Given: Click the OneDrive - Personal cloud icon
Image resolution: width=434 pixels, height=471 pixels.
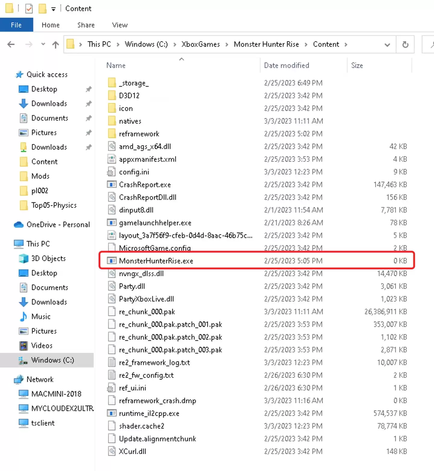Looking at the screenshot, I should (x=19, y=224).
